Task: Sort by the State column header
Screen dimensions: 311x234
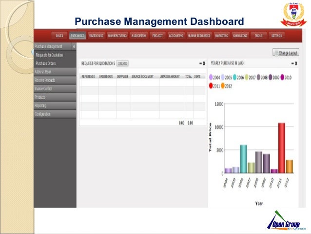Action: coord(197,76)
